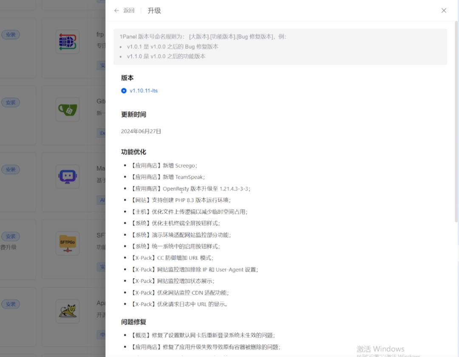Close the 升级 drawer with X
The width and height of the screenshot is (459, 357).
tap(444, 11)
